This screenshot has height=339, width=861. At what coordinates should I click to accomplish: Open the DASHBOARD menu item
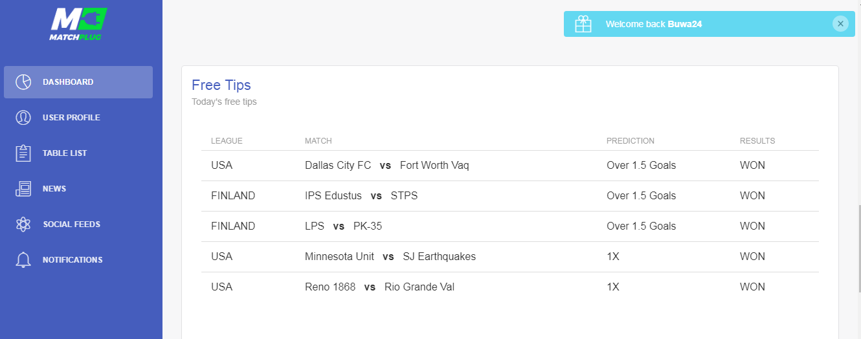(78, 82)
